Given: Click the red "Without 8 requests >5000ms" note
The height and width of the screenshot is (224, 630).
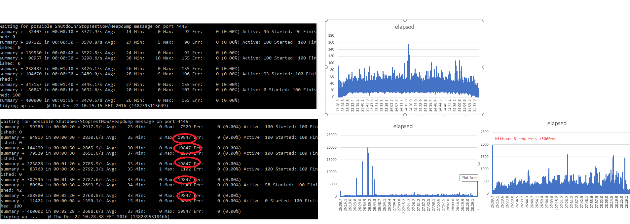Looking at the screenshot, I should click(x=525, y=139).
